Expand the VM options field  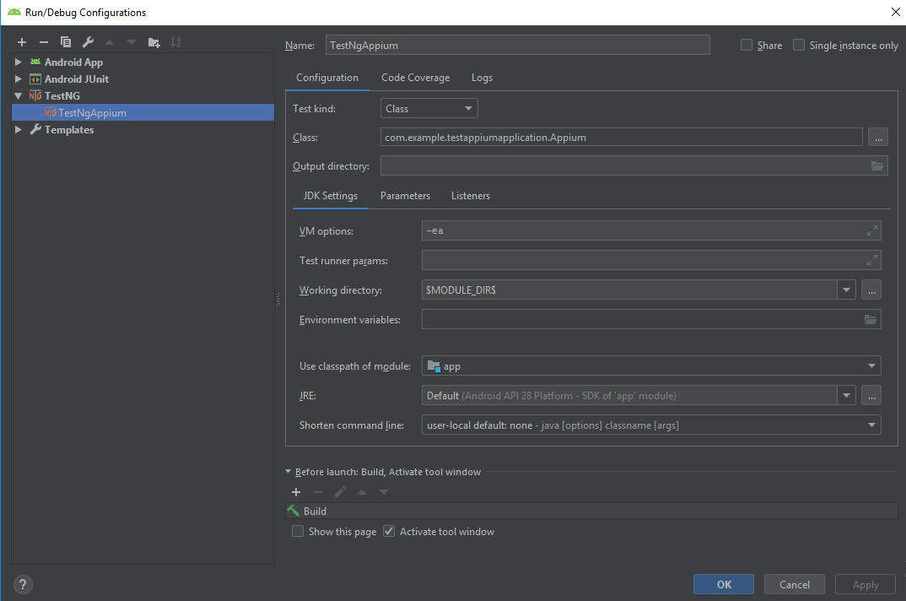coord(872,230)
